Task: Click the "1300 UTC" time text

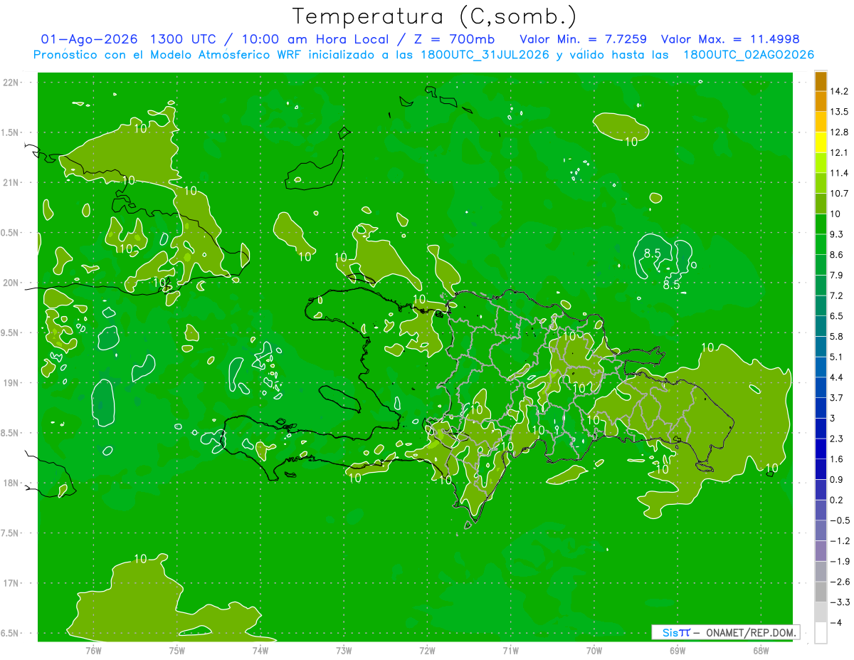Action: (182, 39)
